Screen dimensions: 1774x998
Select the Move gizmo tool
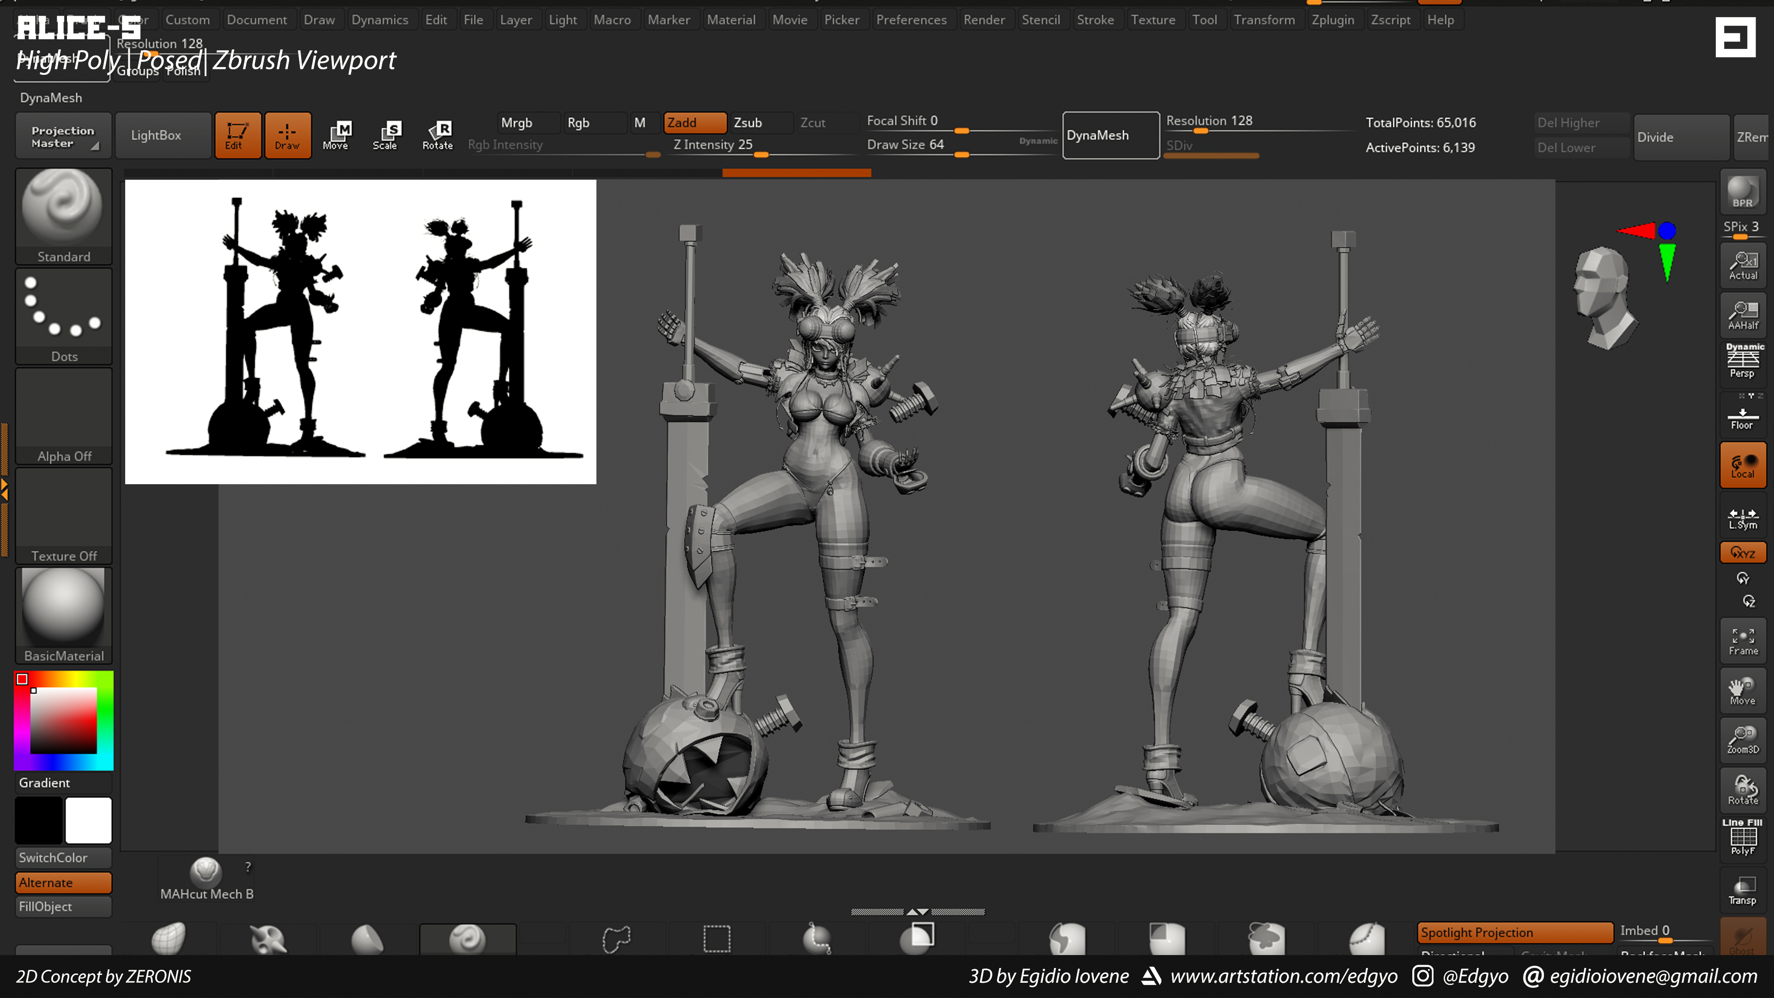[337, 135]
